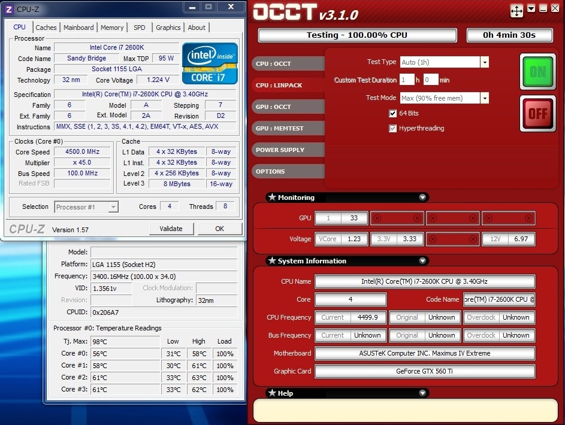Click left X icon in empty Voltage slot

click(x=433, y=239)
